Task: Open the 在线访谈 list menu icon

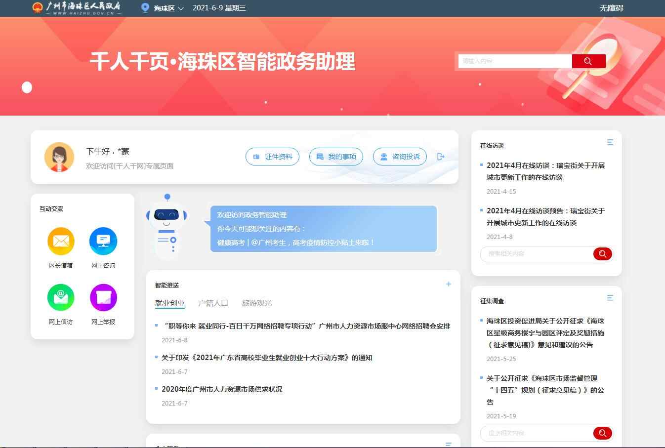Action: point(610,142)
